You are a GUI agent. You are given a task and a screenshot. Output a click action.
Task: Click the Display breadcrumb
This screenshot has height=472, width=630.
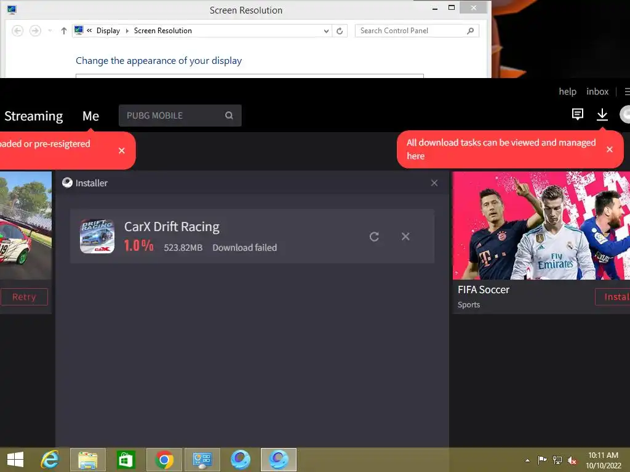tap(108, 31)
